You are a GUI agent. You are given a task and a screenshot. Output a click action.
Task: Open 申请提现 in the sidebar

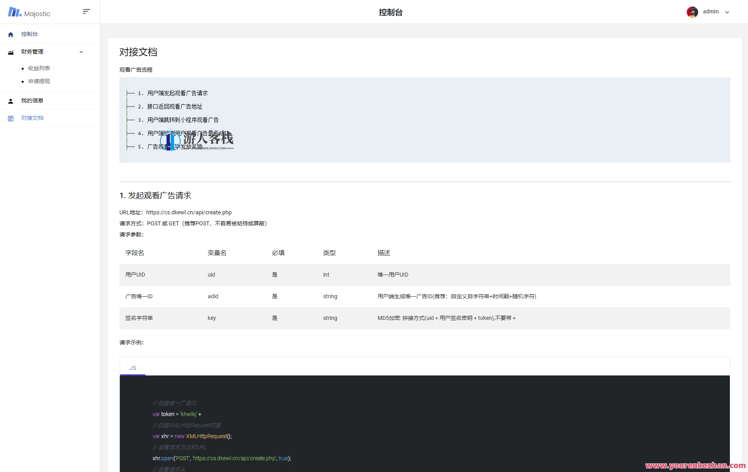[x=39, y=82]
